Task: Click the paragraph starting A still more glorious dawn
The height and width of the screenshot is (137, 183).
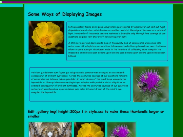Action: tap(117, 49)
